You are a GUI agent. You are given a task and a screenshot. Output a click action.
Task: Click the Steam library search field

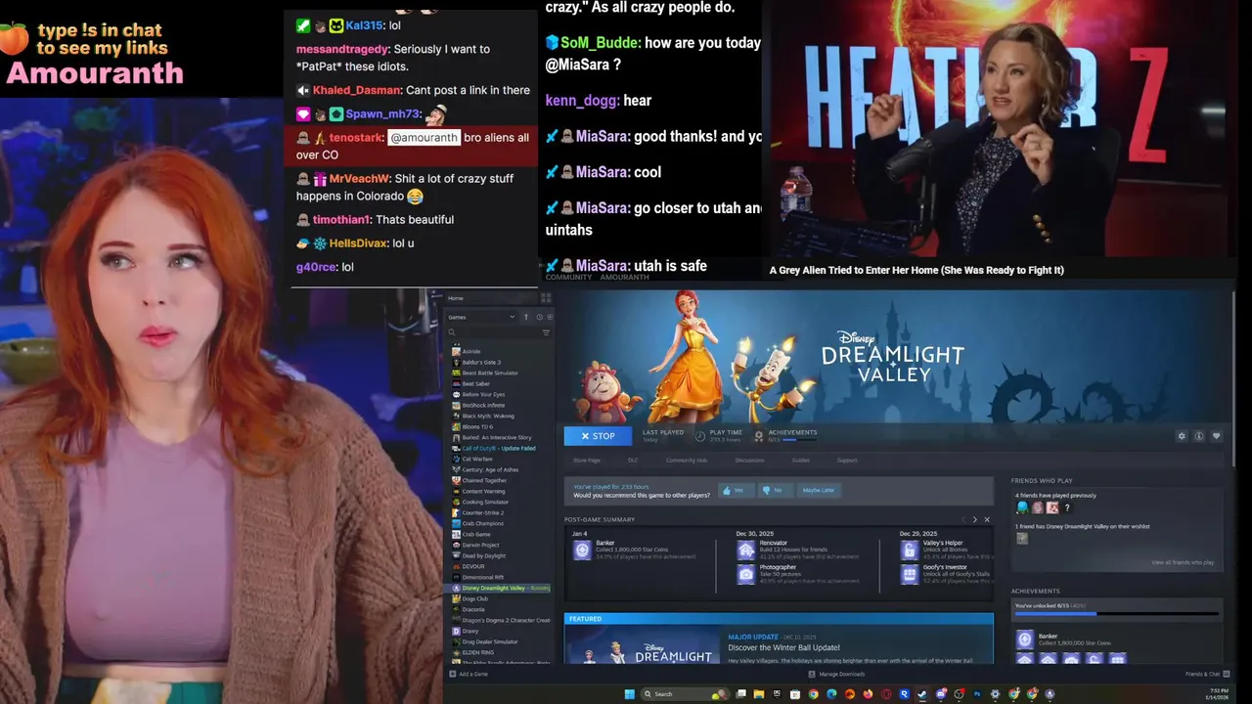pos(494,332)
